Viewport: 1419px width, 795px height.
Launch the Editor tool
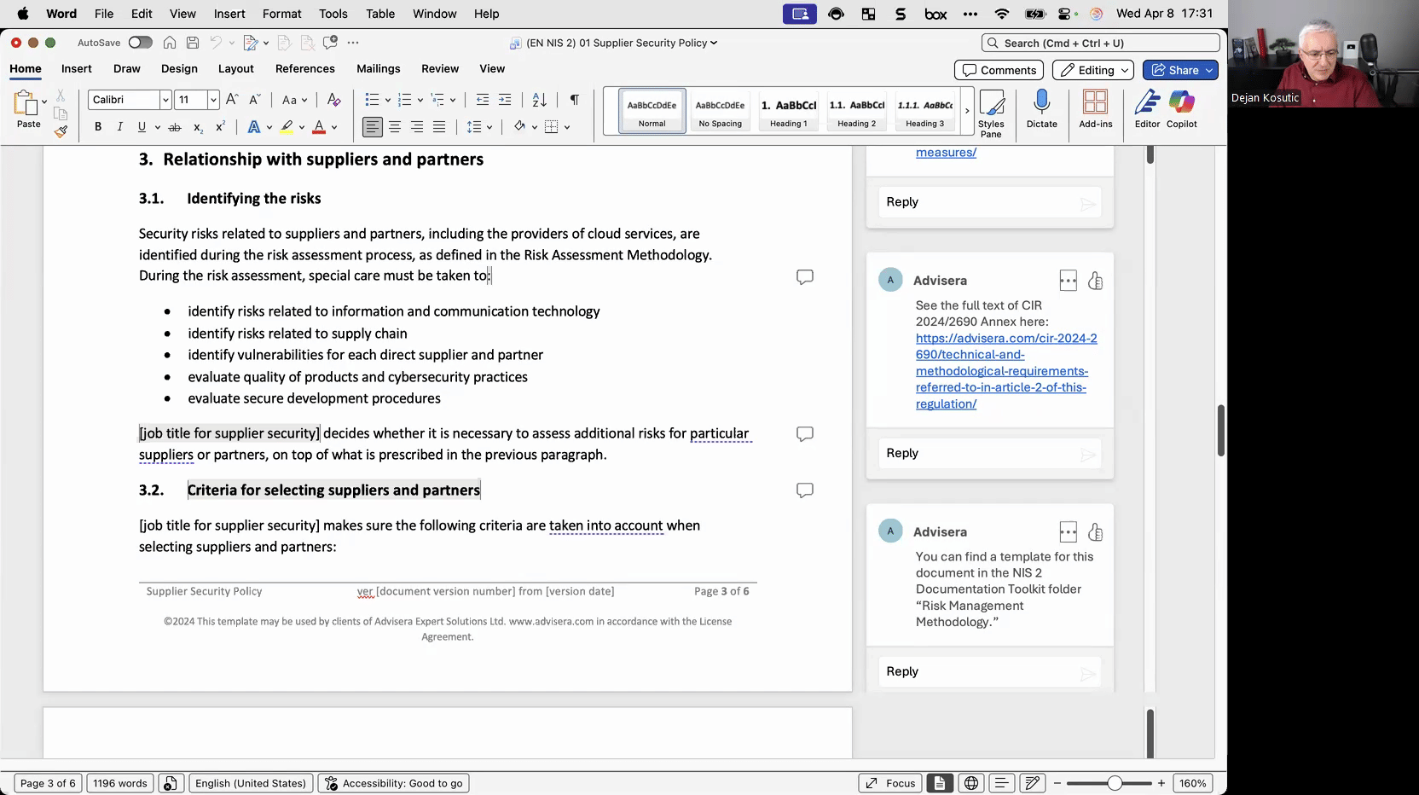1147,109
